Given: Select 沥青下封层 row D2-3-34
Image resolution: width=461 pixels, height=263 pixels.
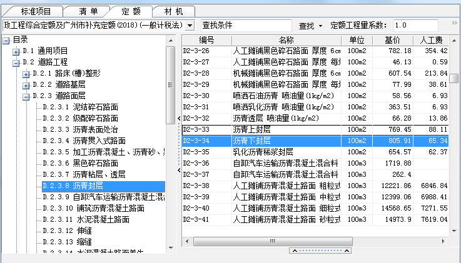Looking at the screenshot, I should coord(315,141).
